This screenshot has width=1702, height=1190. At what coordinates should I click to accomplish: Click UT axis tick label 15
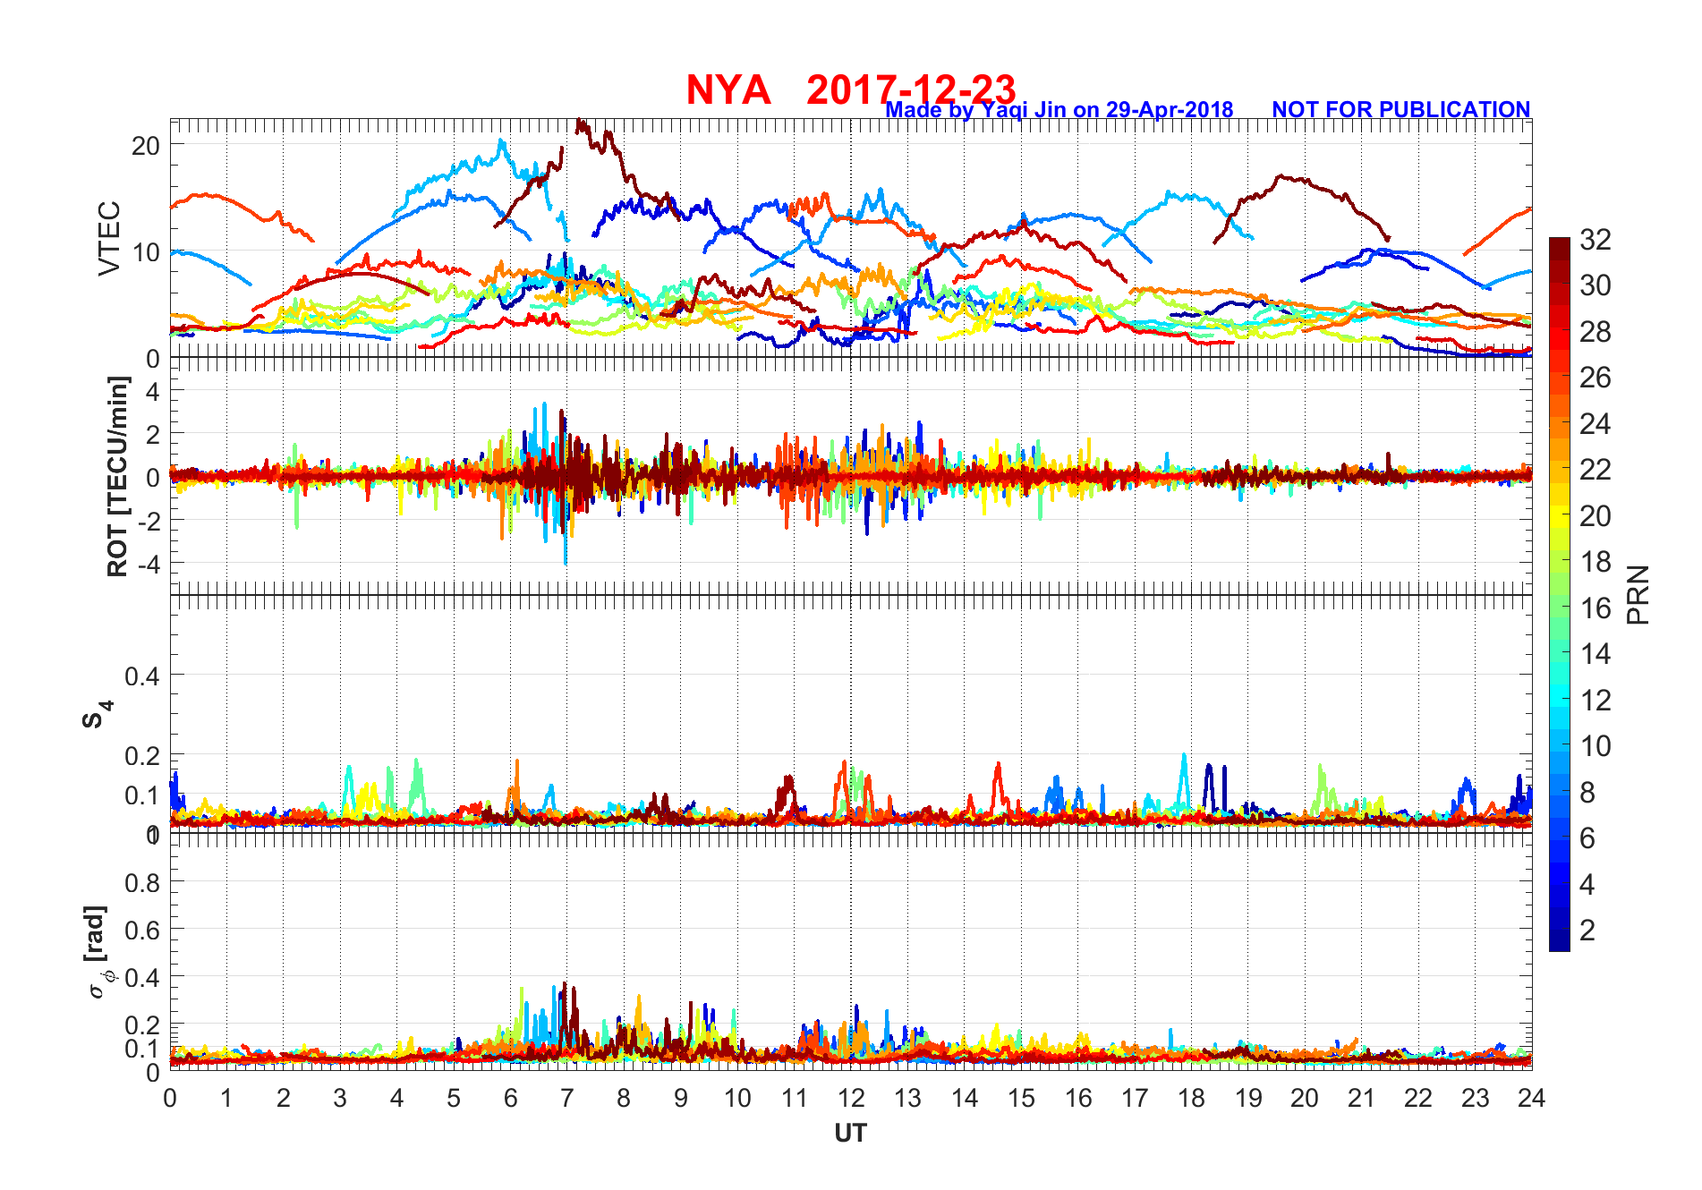(x=1021, y=1098)
